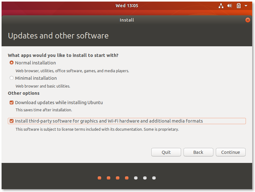
Task: Click the Install window title text
Action: (127, 20)
